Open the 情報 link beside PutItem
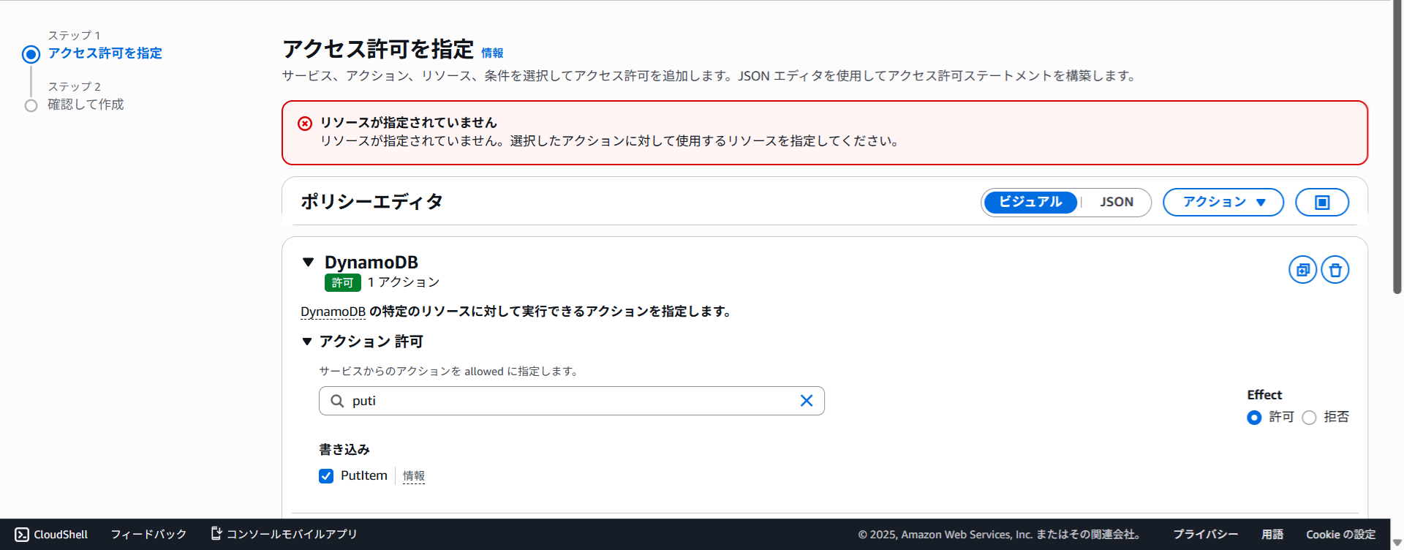 point(413,476)
